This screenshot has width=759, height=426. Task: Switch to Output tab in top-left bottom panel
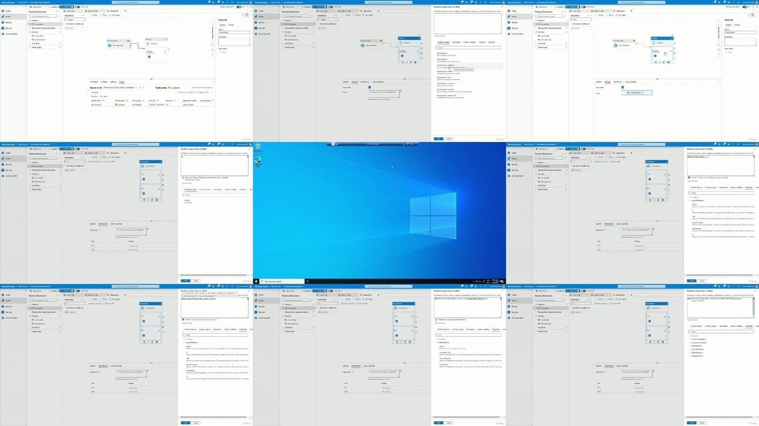tap(121, 82)
